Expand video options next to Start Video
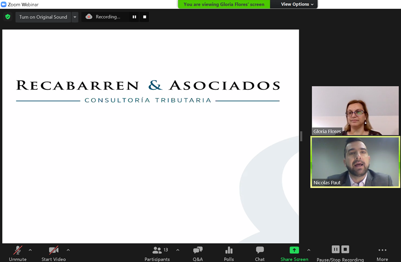 click(x=68, y=250)
